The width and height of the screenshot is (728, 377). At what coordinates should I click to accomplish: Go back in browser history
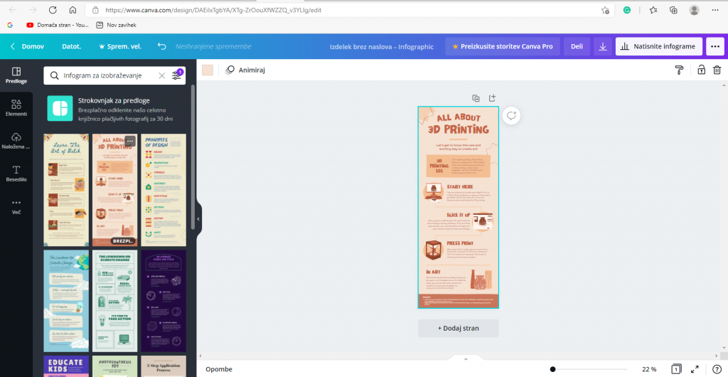(13, 10)
